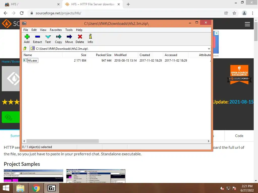Image resolution: width=258 pixels, height=193 pixels.
Task: Bookmark this page star icon
Action: click(x=234, y=13)
